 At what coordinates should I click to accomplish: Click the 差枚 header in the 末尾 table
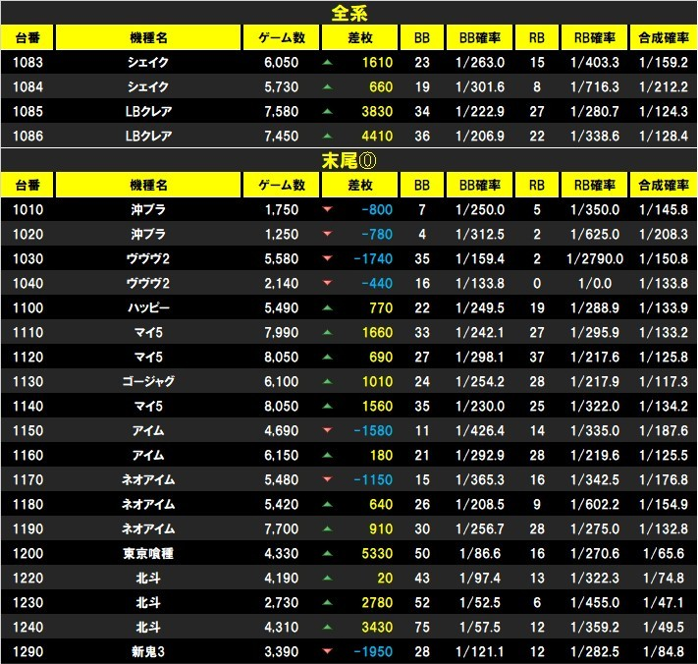[359, 185]
